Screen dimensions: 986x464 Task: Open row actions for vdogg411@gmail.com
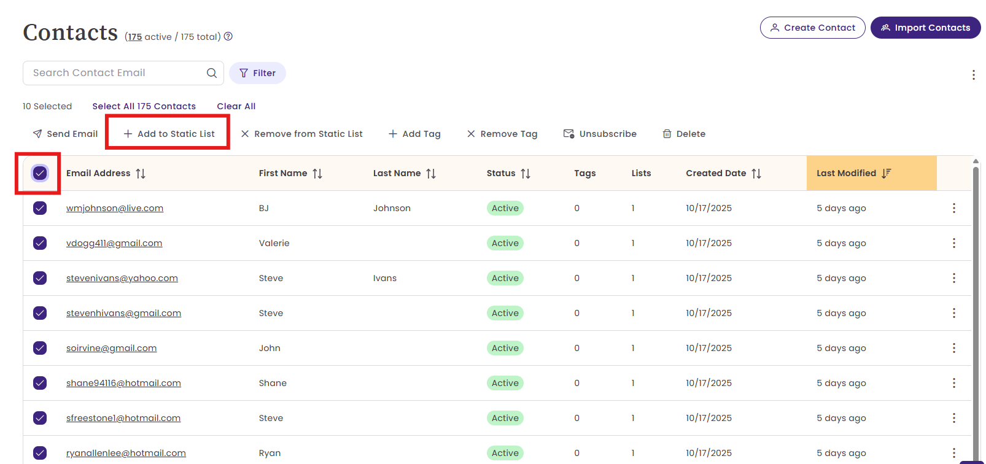pyautogui.click(x=954, y=243)
